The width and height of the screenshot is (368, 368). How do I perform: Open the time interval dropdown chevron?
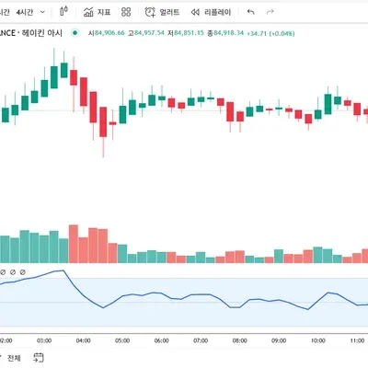tap(42, 12)
